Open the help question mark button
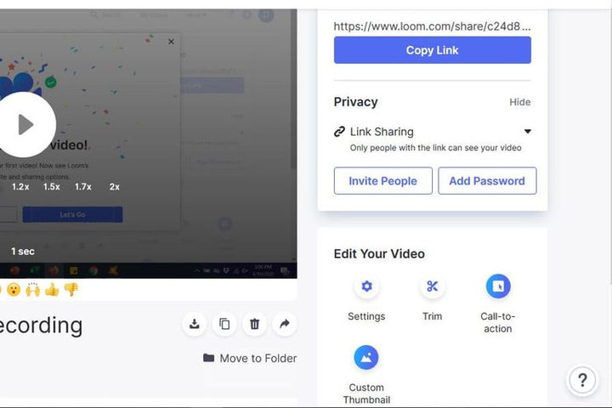 click(582, 379)
